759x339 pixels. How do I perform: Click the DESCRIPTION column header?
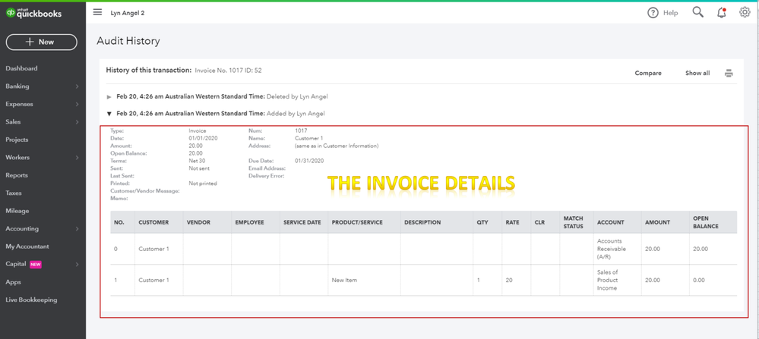point(422,223)
